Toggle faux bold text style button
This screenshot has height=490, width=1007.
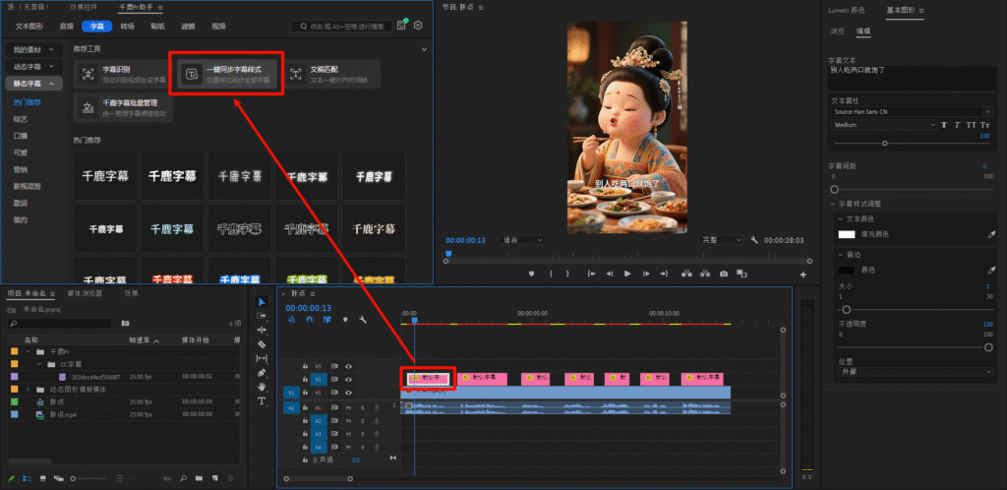942,125
